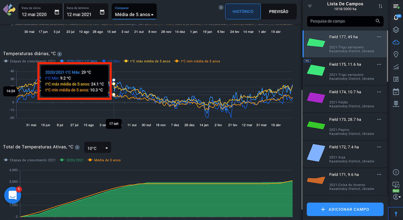This screenshot has width=403, height=220.
Task: Open the location pin icon in sidebar
Action: pyautogui.click(x=396, y=54)
